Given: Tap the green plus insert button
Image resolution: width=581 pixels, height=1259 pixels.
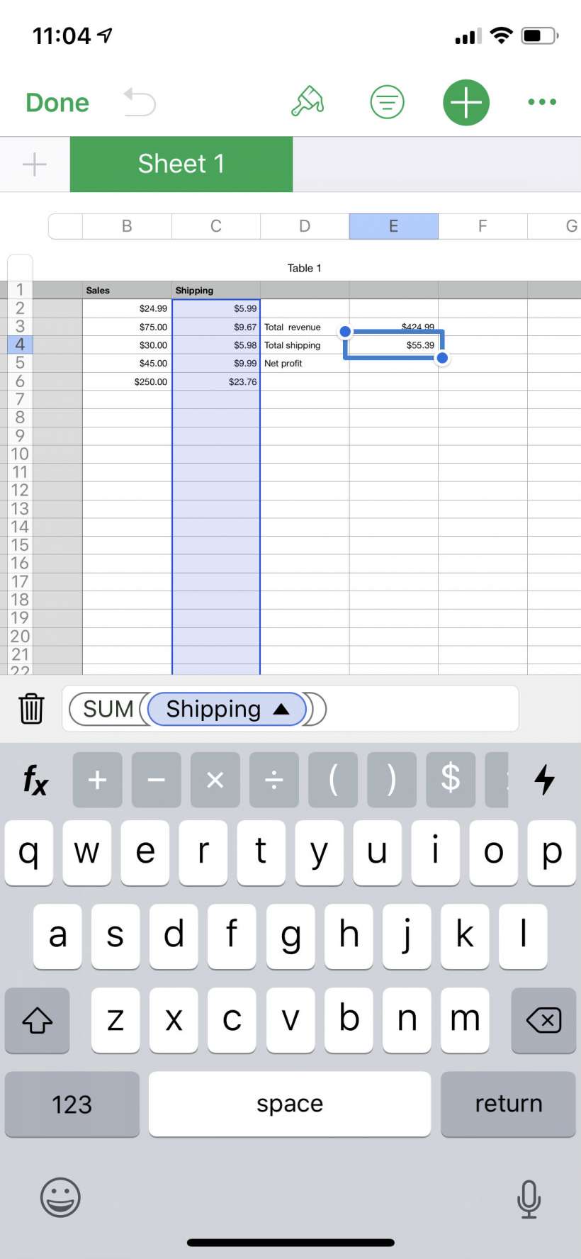Looking at the screenshot, I should tap(466, 102).
